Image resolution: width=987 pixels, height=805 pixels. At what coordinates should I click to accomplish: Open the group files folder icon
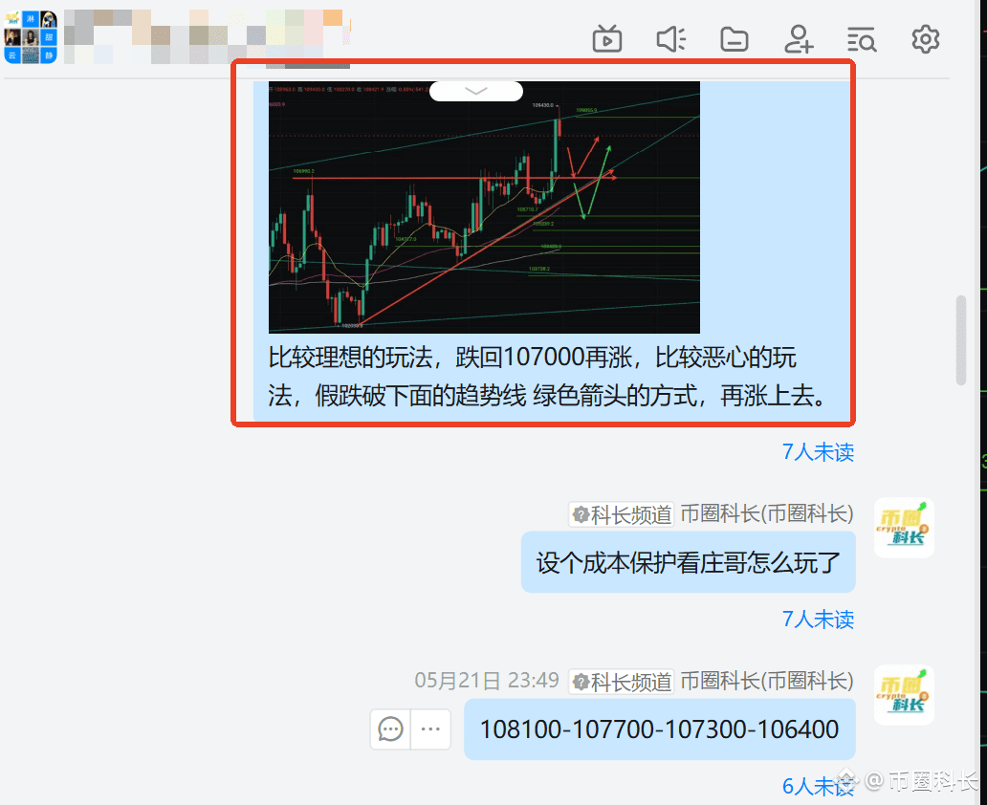click(735, 39)
